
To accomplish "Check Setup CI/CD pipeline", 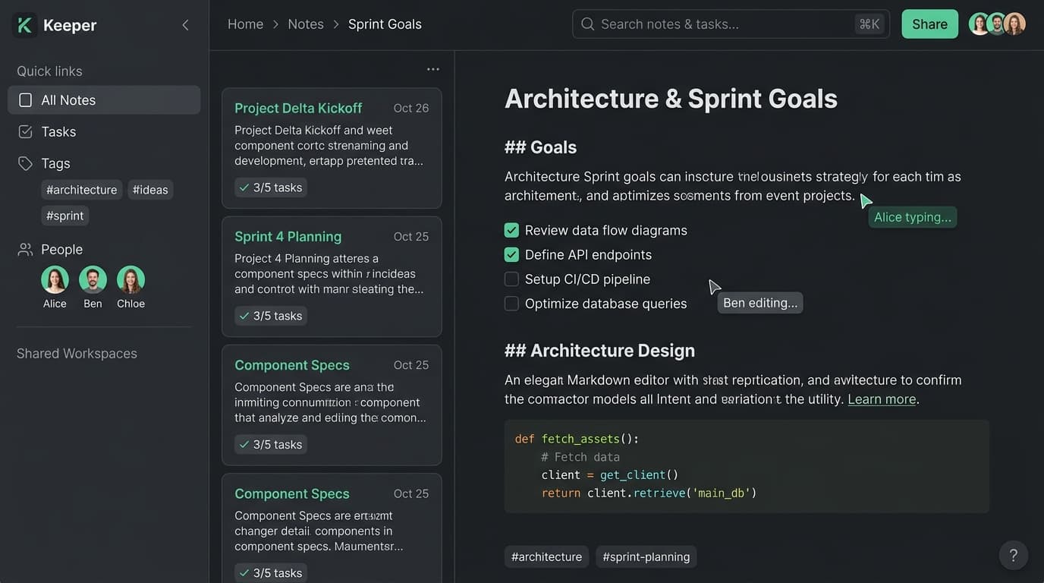I will click(511, 279).
